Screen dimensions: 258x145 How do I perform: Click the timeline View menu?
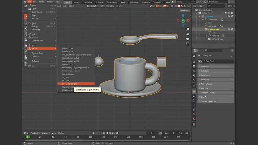tap(54, 133)
